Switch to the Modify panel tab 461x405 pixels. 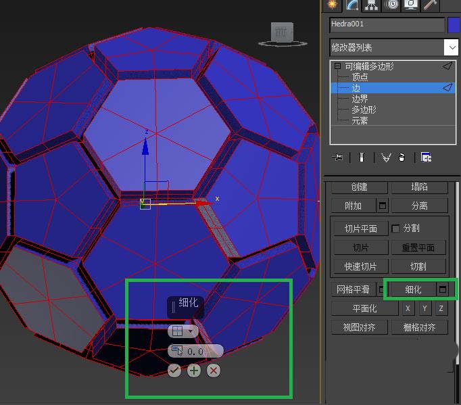click(351, 5)
